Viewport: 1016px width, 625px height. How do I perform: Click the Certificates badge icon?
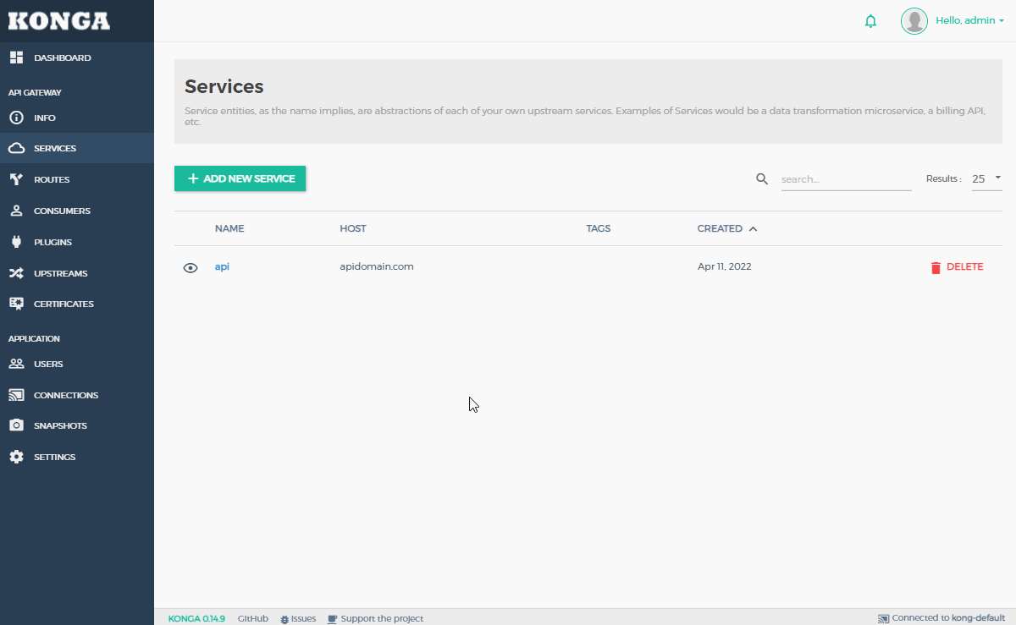[x=15, y=304]
